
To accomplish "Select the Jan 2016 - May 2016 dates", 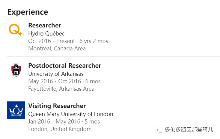I will [54, 122].
